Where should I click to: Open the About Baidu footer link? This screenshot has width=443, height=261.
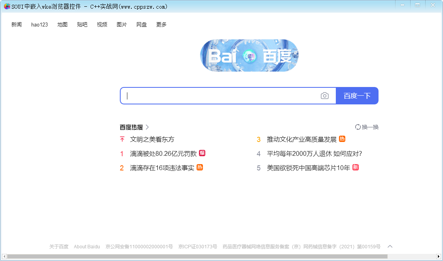tap(87, 247)
